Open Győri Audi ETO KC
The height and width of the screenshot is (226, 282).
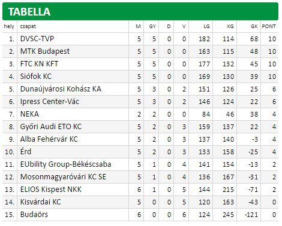[51, 127]
